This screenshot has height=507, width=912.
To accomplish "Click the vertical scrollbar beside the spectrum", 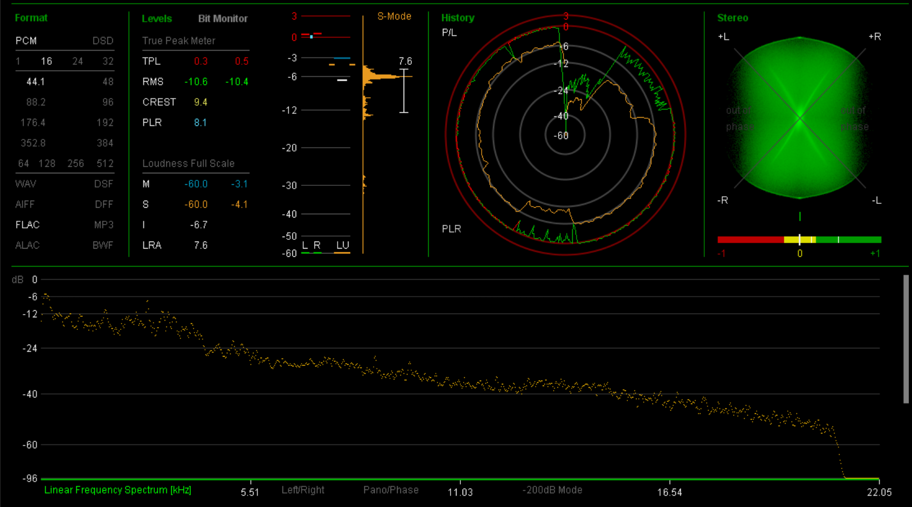I will pos(906,339).
